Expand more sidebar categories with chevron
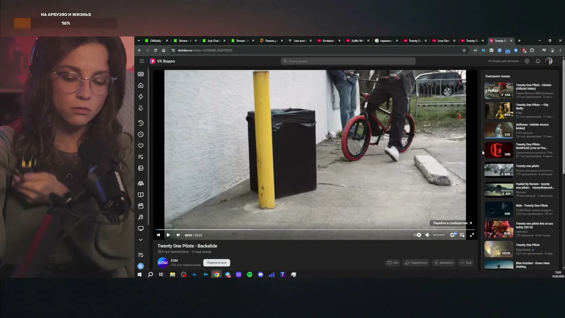The width and height of the screenshot is (565, 318). [141, 240]
